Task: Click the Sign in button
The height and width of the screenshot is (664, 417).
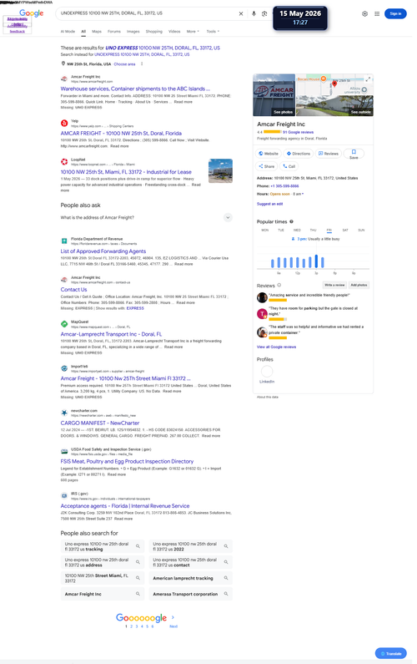Action: click(x=395, y=13)
